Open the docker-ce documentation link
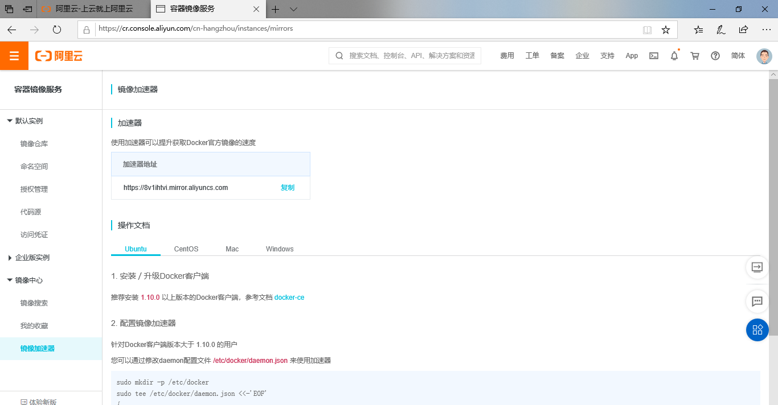Viewport: 778px width, 405px height. (x=289, y=297)
